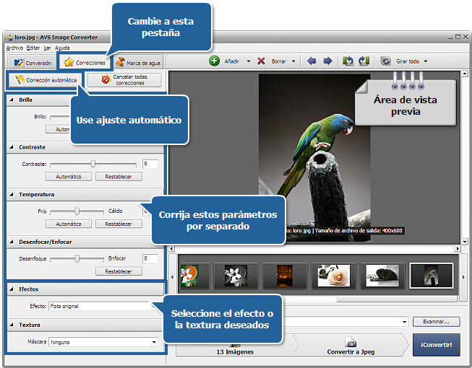Click Automático under Contraste
The width and height of the screenshot is (472, 368).
point(69,177)
